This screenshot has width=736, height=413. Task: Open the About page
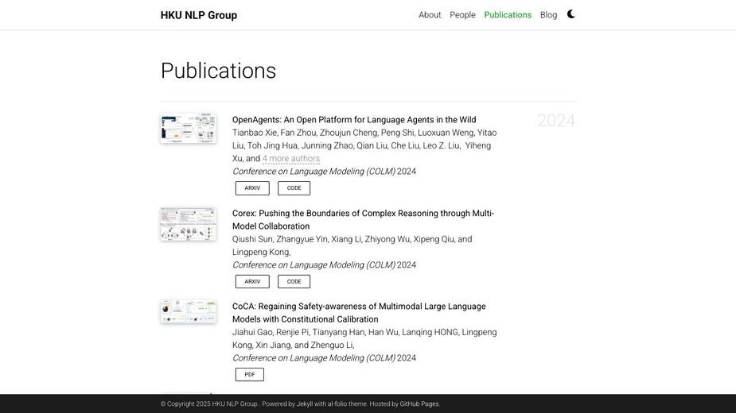point(430,15)
